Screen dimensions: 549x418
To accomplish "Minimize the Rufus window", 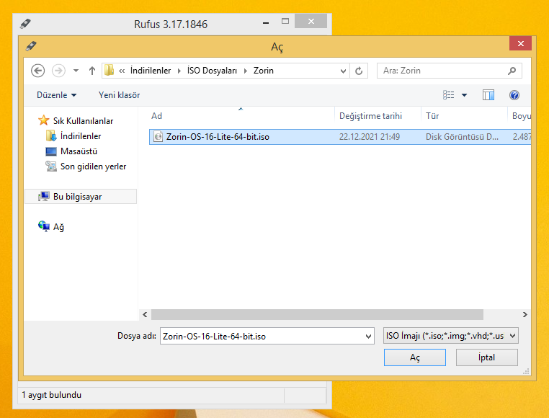I will click(x=266, y=23).
